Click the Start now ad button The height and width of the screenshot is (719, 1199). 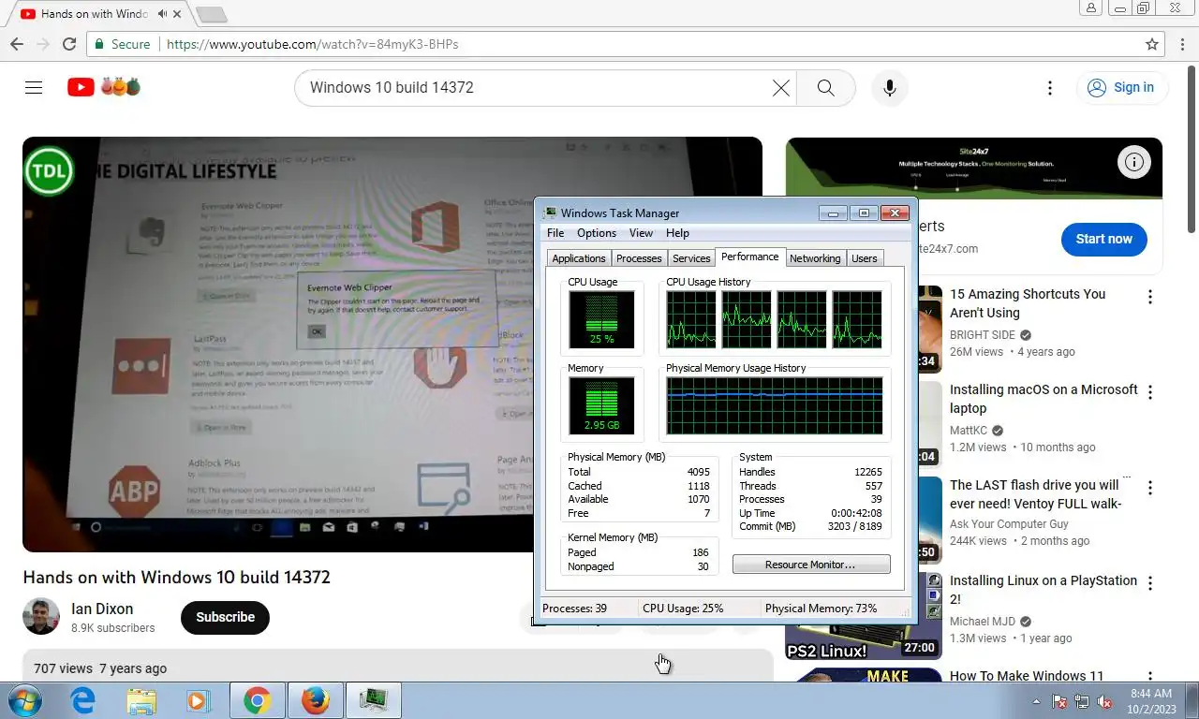[1103, 239]
